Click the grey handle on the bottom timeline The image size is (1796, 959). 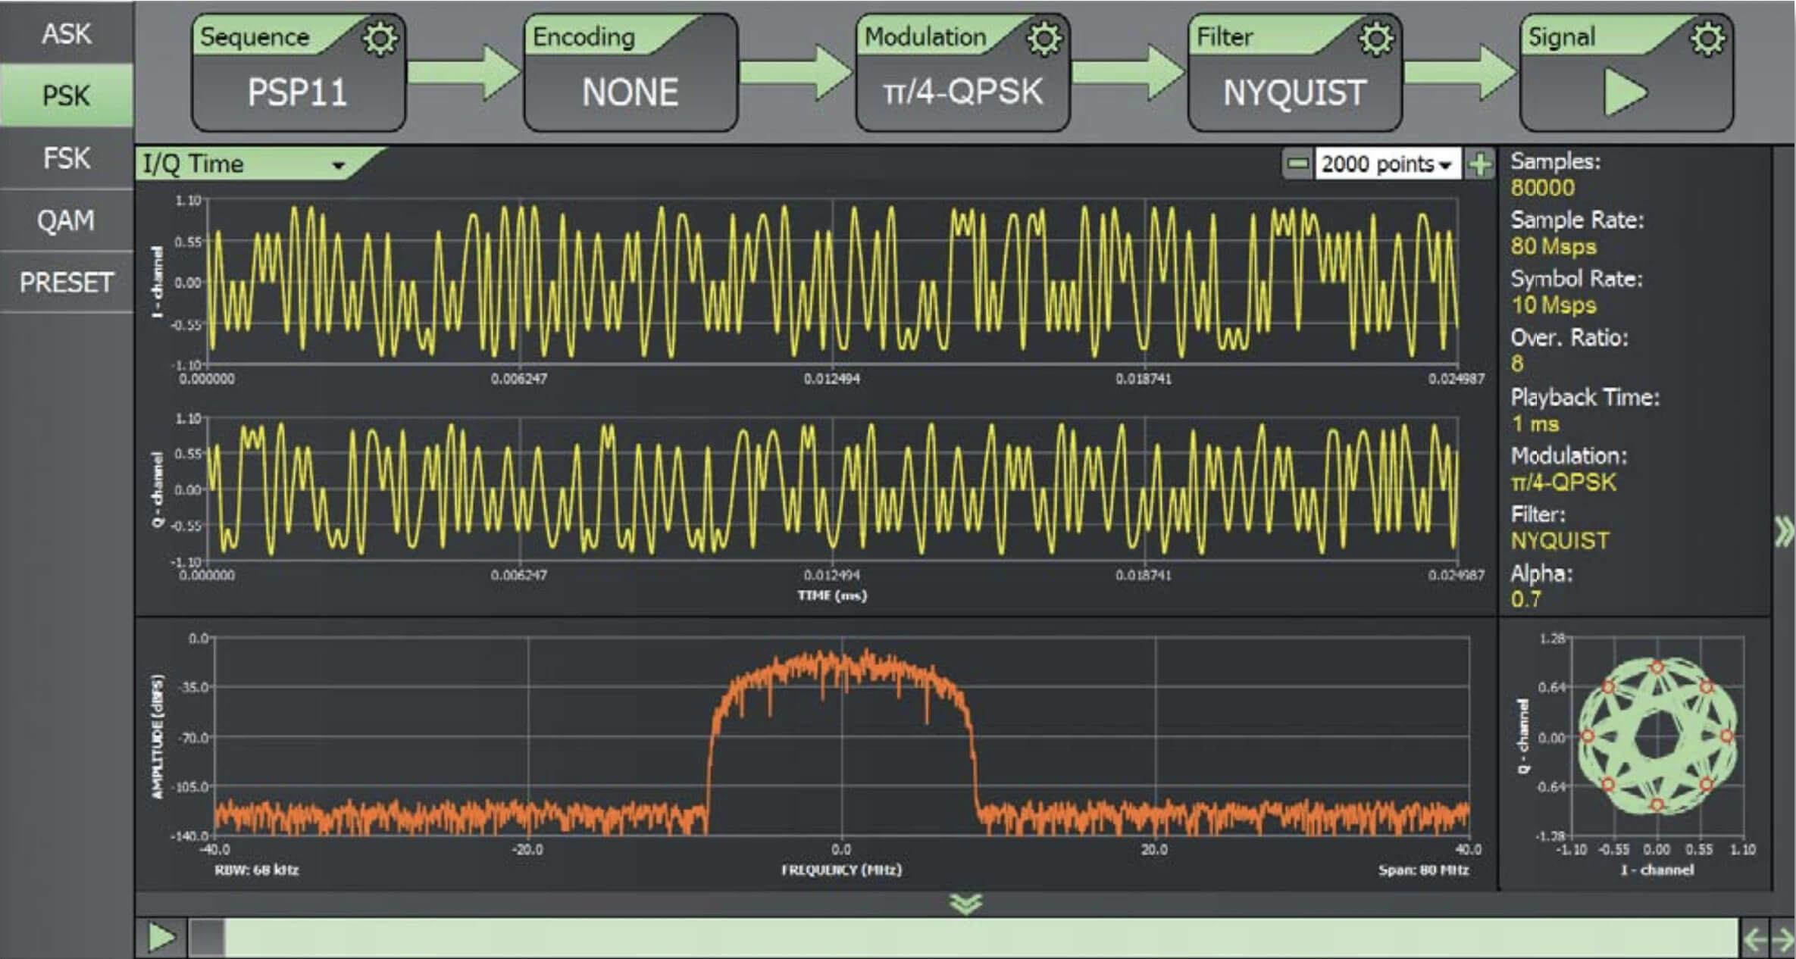pyautogui.click(x=207, y=938)
